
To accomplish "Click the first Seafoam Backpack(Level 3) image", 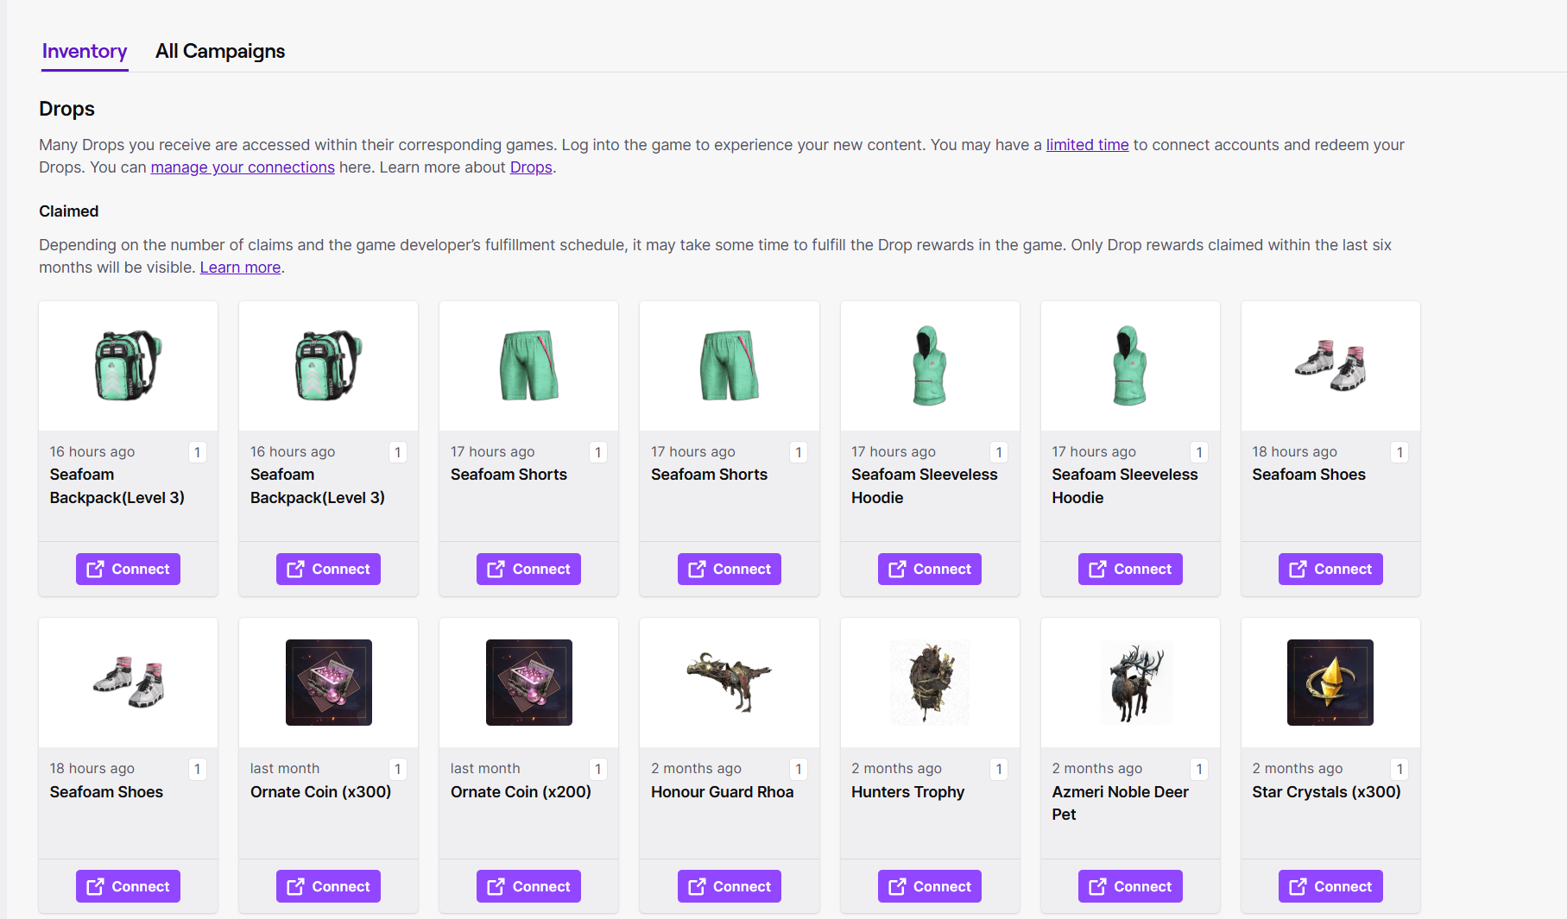I will pos(129,366).
